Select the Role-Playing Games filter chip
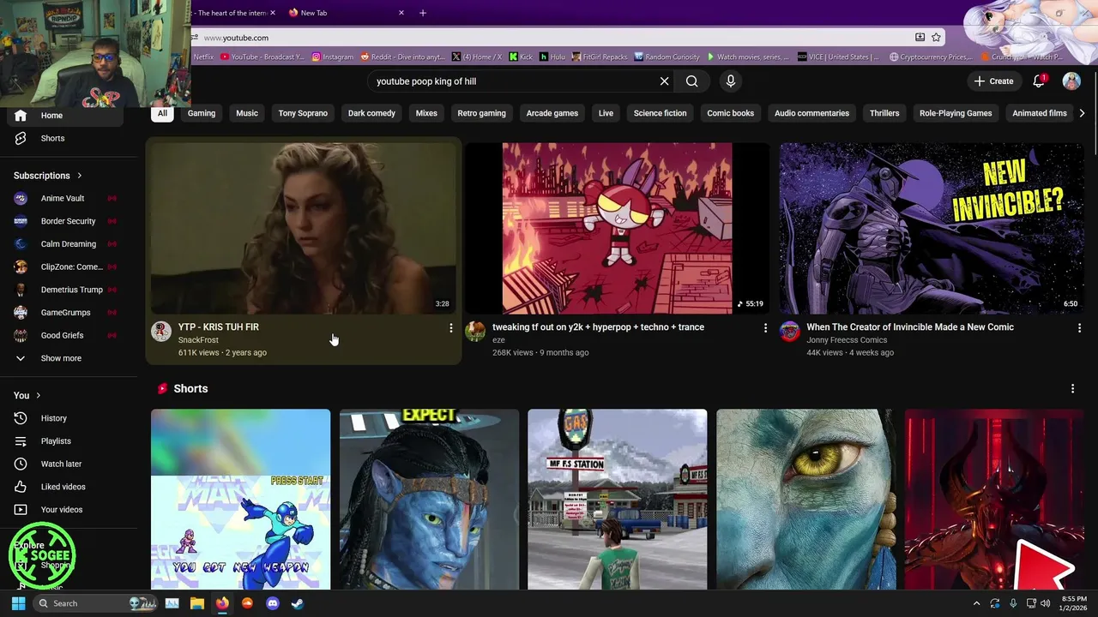This screenshot has width=1098, height=617. click(956, 113)
